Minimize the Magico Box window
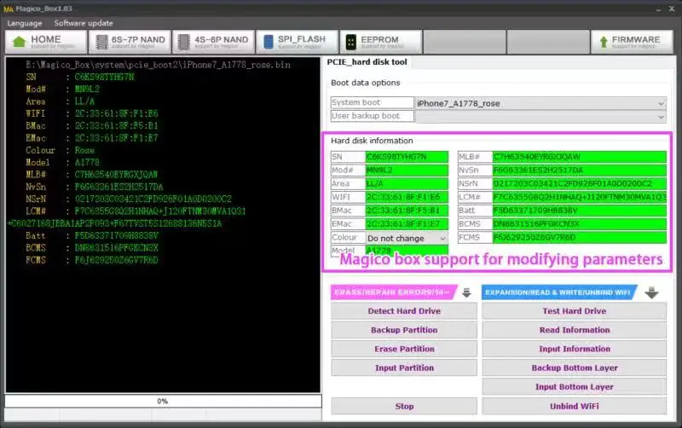This screenshot has height=428, width=682. pyautogui.click(x=658, y=9)
